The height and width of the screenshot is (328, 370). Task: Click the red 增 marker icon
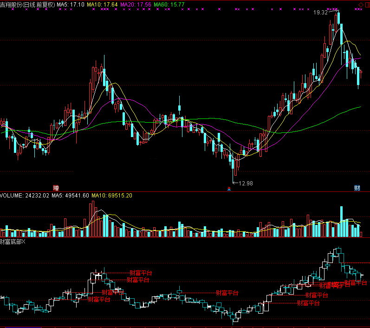point(56,188)
